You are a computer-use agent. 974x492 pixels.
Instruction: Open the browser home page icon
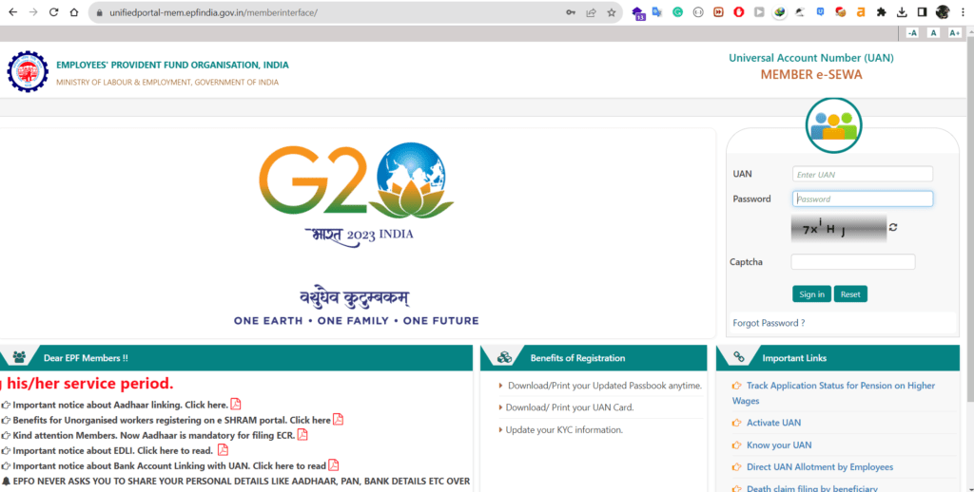tap(74, 12)
